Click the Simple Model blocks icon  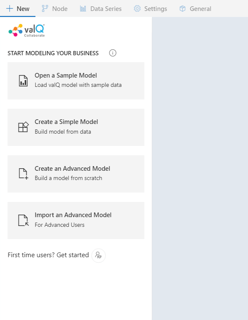click(23, 127)
